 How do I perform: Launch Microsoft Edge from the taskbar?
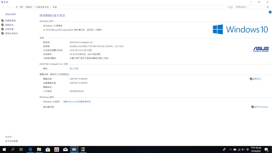coord(30,149)
